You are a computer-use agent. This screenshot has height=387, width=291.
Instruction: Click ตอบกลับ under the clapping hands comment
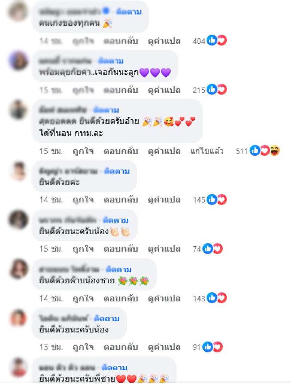coord(121,249)
